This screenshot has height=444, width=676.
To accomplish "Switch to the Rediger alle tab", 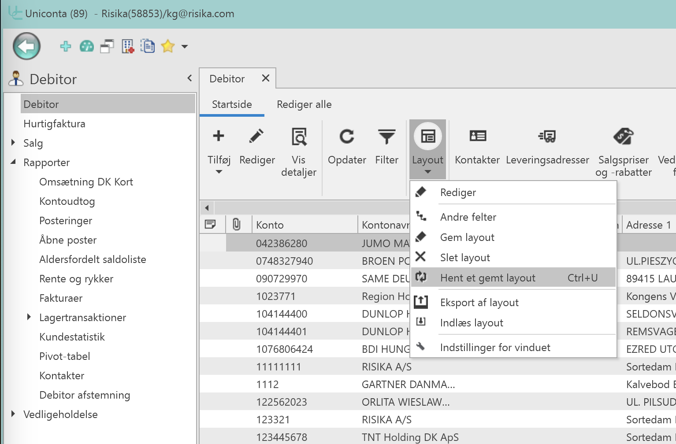I will (x=304, y=104).
